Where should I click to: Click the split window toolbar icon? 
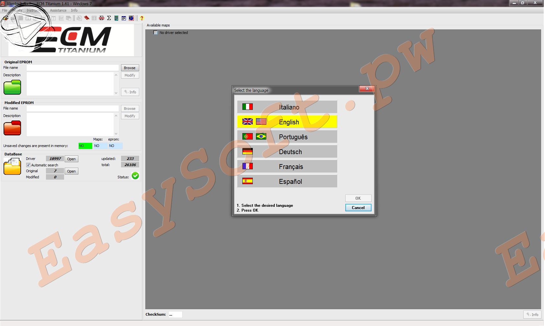pos(54,18)
